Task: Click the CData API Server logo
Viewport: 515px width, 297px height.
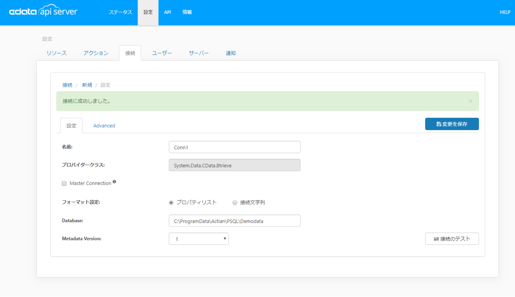Action: click(x=43, y=12)
